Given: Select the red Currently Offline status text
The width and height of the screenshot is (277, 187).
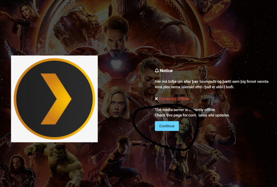Looking at the screenshot, I should 174,99.
